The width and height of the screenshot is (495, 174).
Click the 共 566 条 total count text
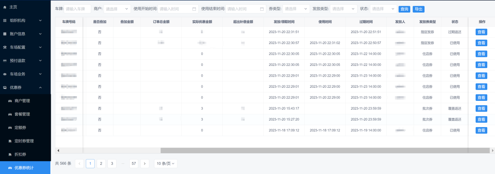click(x=63, y=164)
